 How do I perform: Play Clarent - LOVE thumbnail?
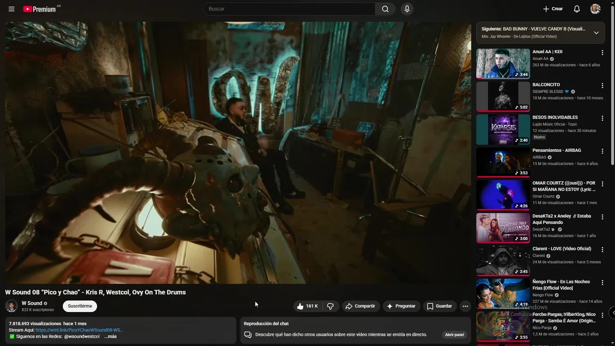pos(503,260)
